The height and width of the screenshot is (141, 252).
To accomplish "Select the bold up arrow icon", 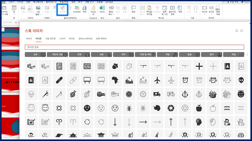I will 171,122.
